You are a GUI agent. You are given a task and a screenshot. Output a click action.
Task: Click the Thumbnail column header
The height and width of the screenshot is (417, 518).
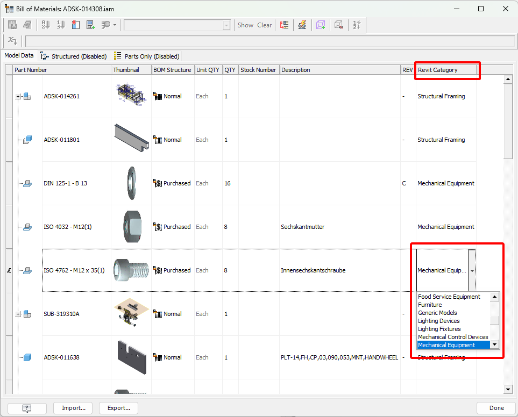[x=131, y=70]
